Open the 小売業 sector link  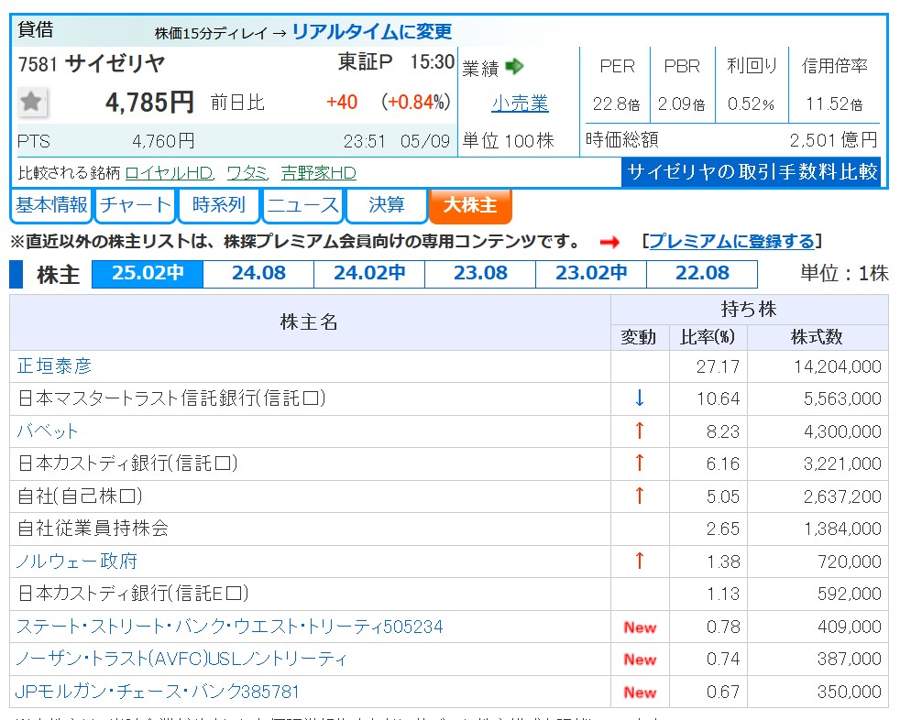(x=520, y=104)
